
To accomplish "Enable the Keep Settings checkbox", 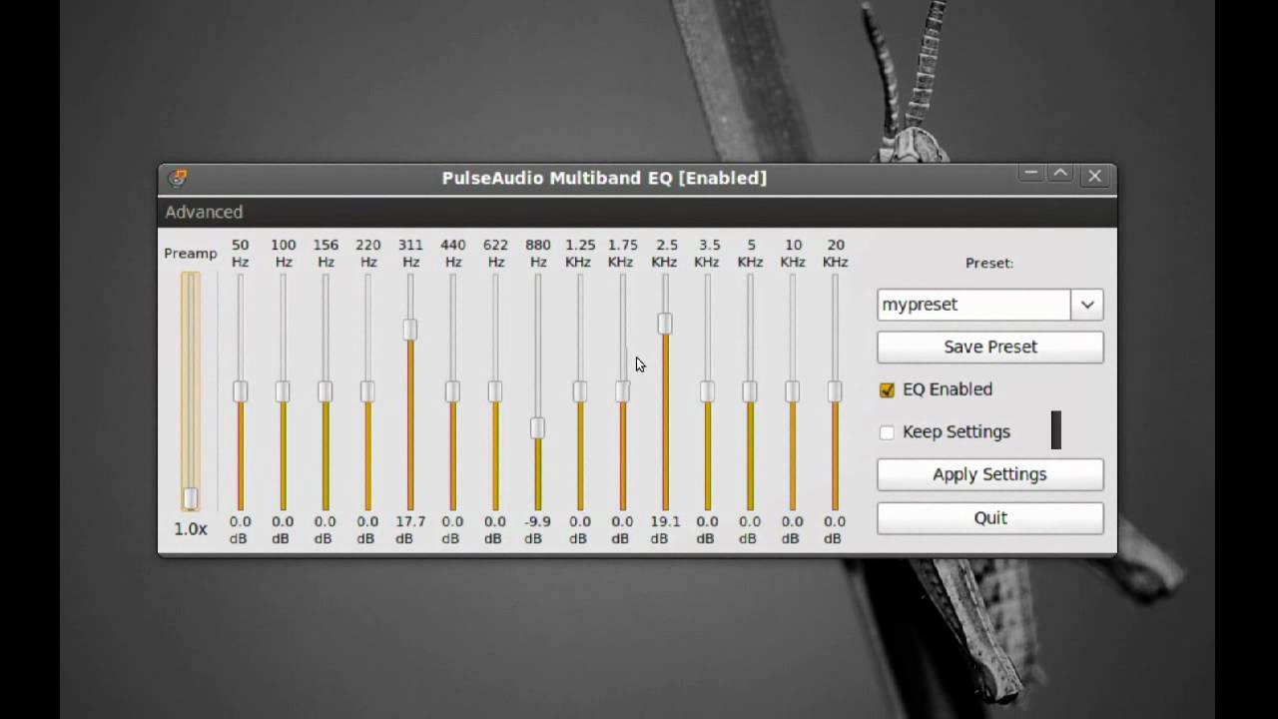I will 887,432.
